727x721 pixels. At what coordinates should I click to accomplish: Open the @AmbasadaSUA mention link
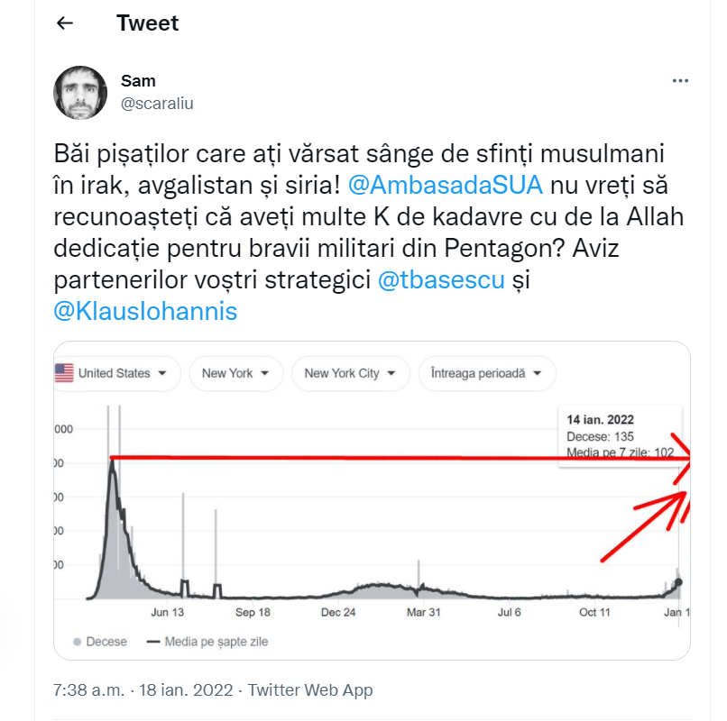(445, 186)
